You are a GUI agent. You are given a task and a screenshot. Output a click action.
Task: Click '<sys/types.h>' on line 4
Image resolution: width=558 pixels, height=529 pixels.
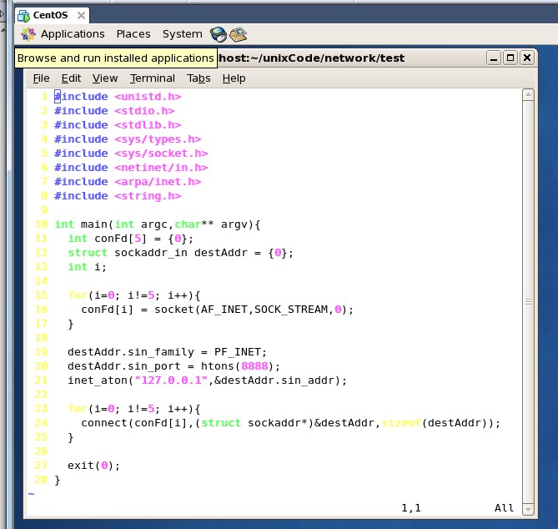(x=158, y=139)
